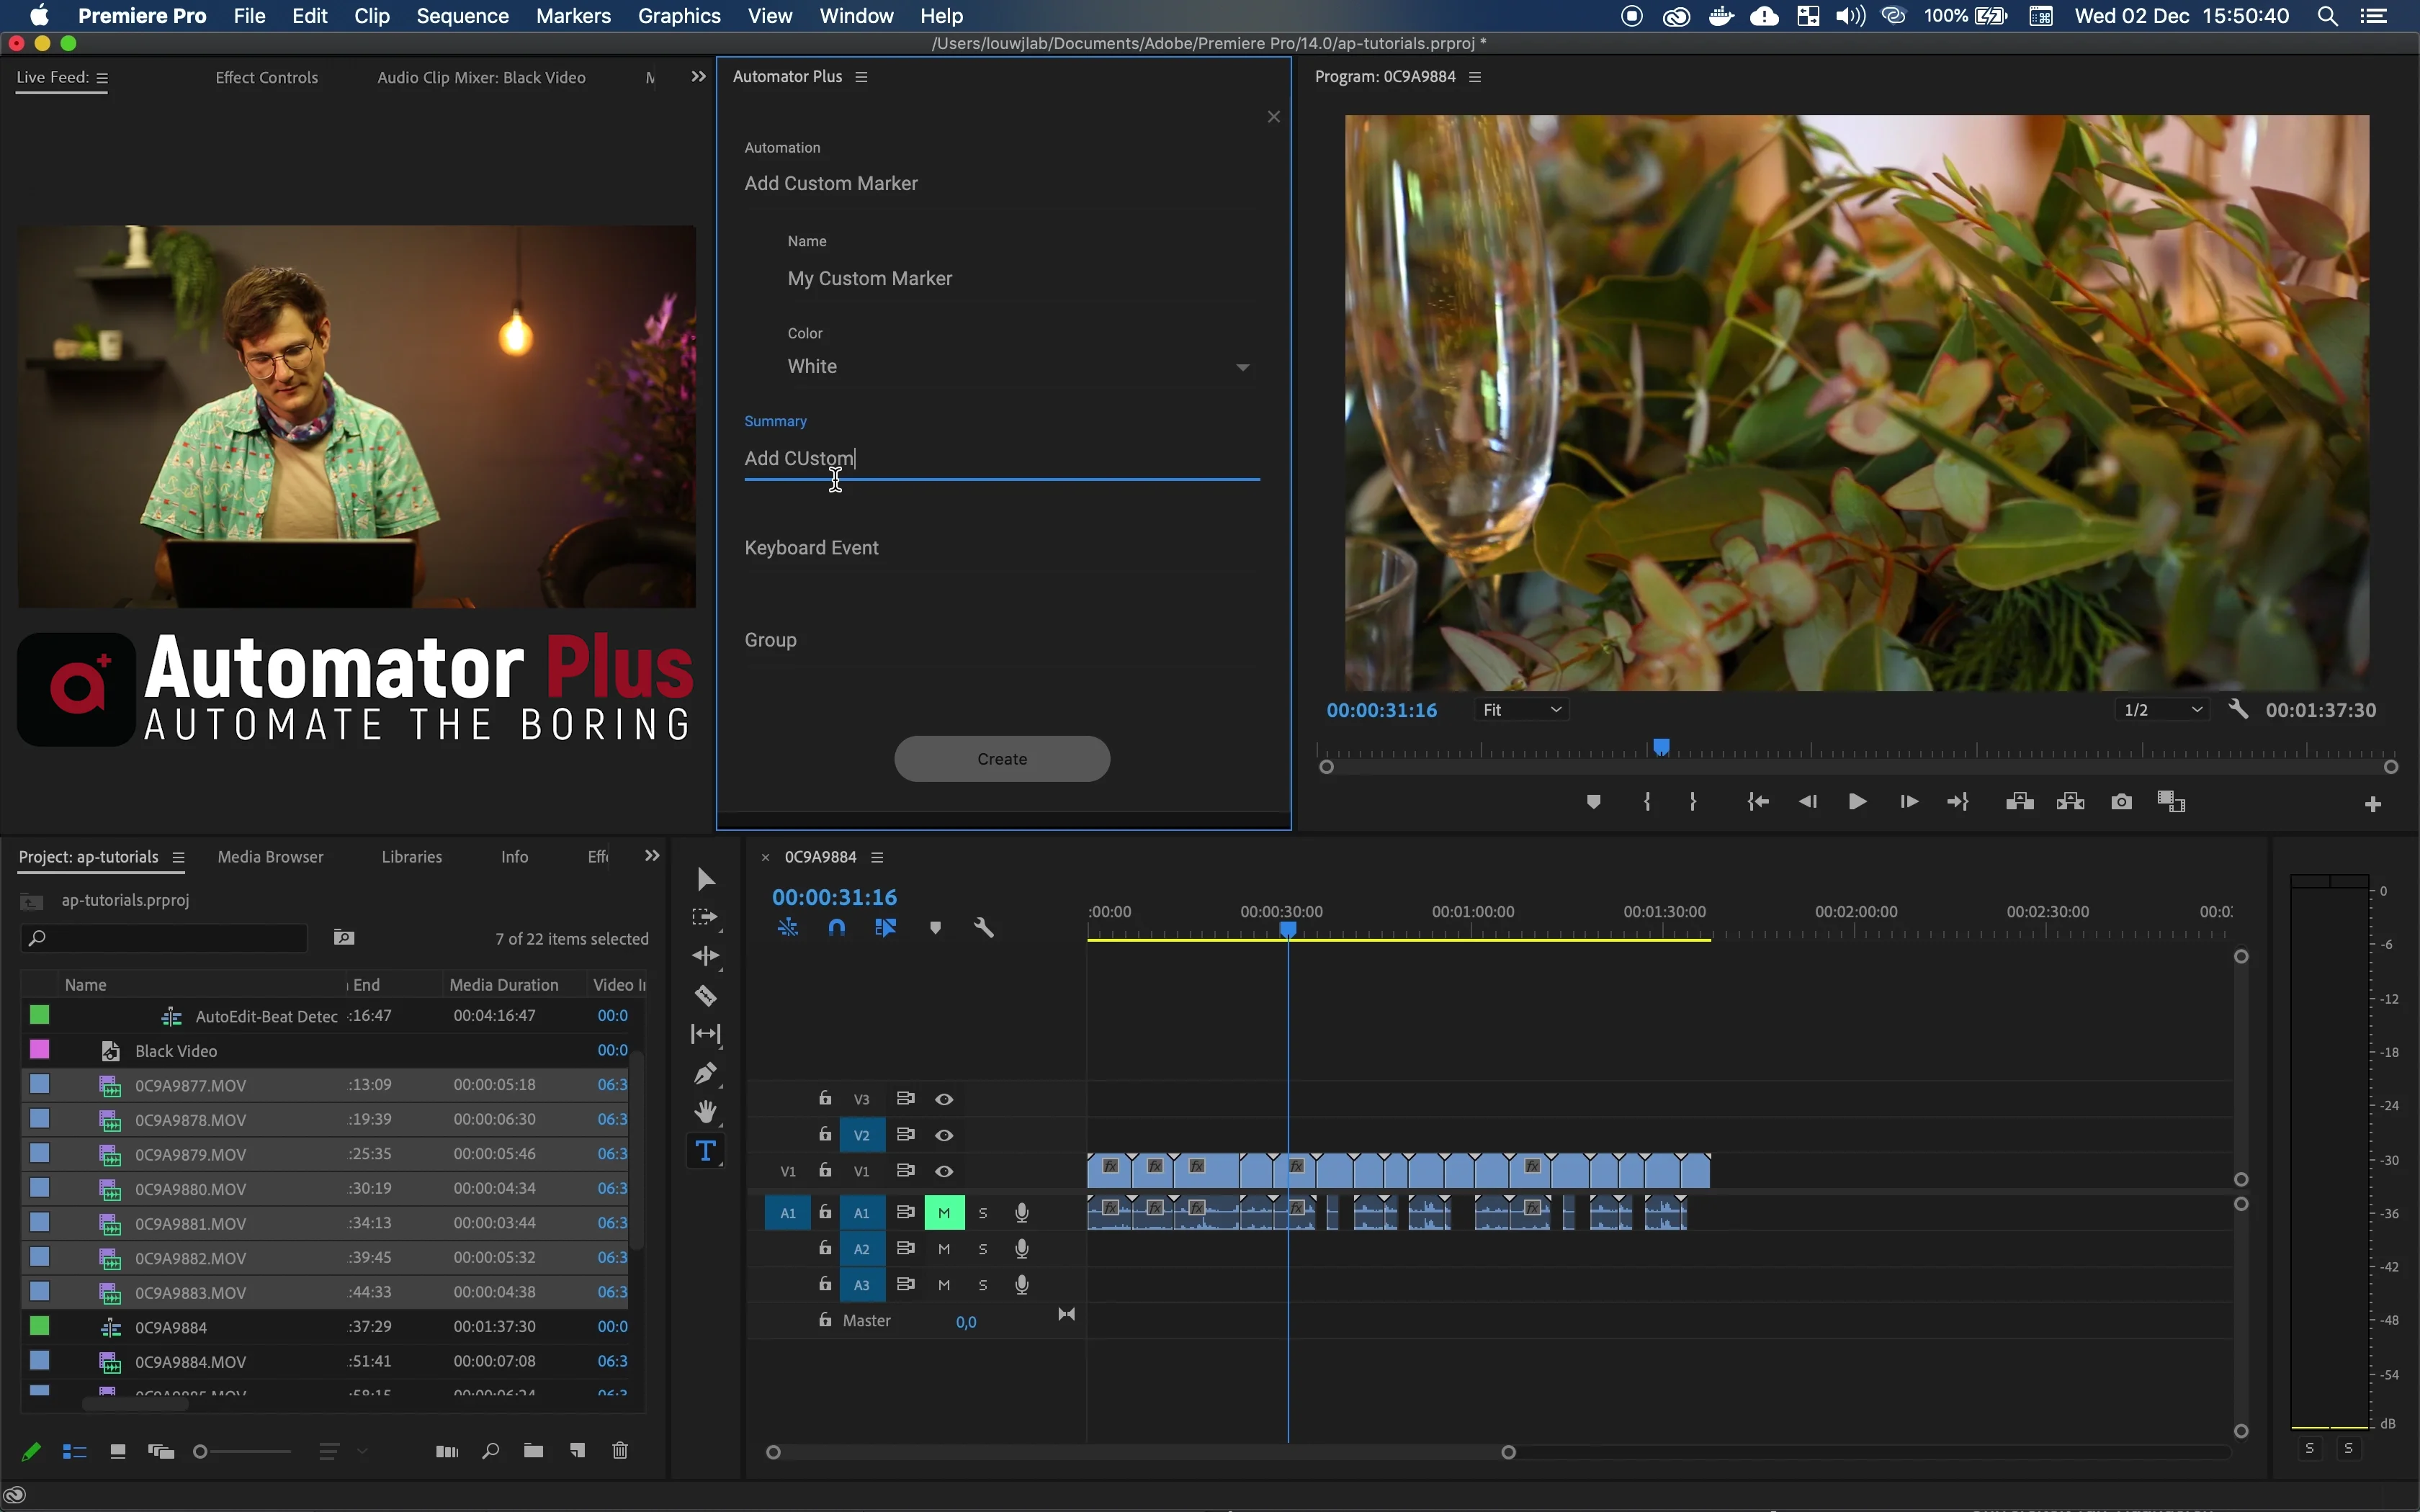Viewport: 2420px width, 1512px height.
Task: Select the Type tool in the timeline toolbar
Action: pyautogui.click(x=705, y=1151)
